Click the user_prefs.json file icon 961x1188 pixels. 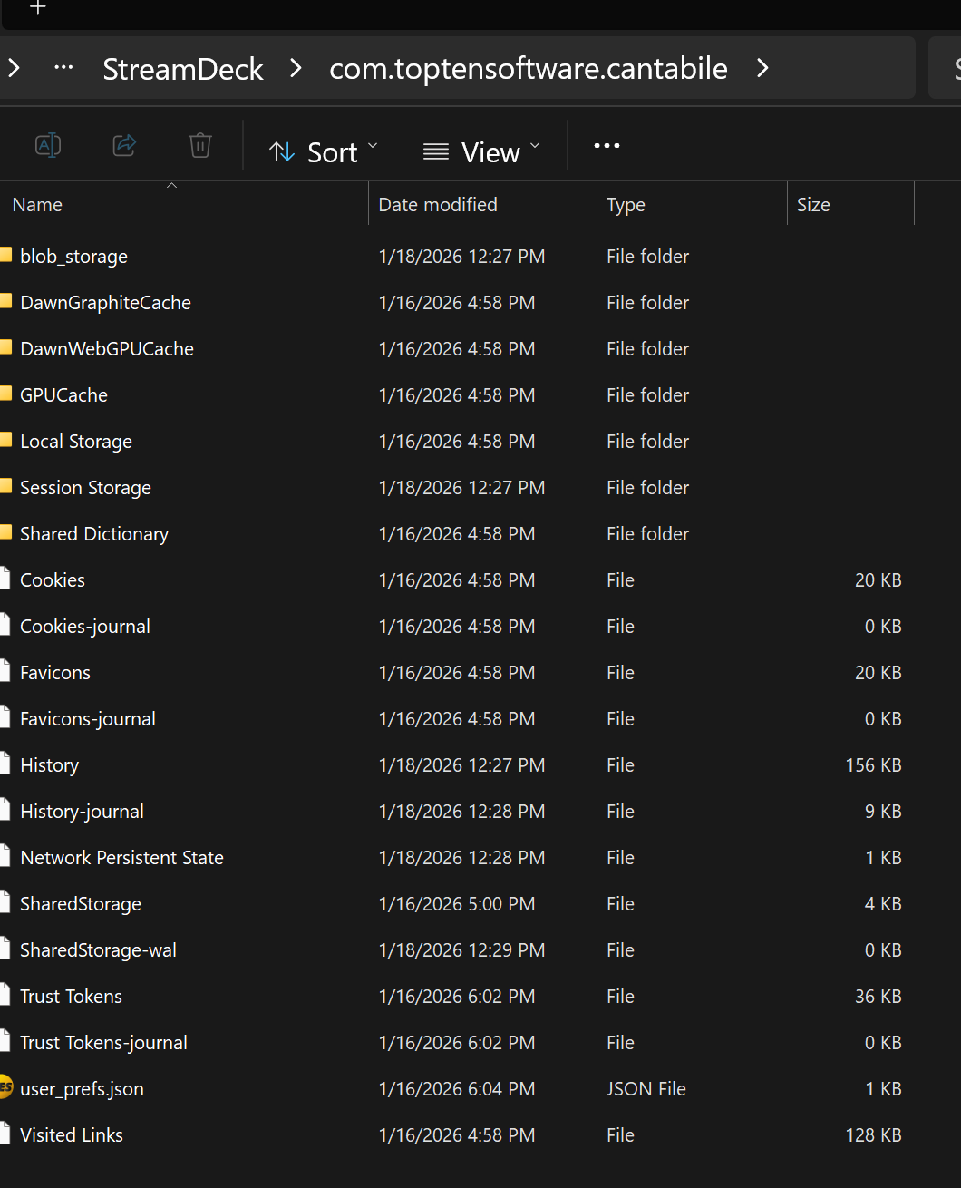pos(5,1088)
